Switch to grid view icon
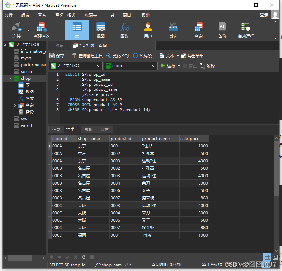Image resolution: width=282 pixels, height=271 pixels. point(267,257)
